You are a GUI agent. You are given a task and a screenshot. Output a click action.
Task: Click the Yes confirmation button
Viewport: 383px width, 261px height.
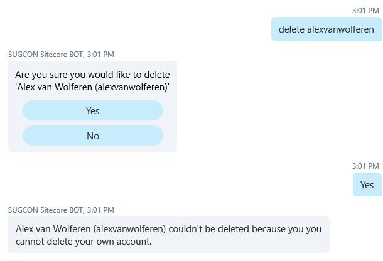[x=92, y=110]
